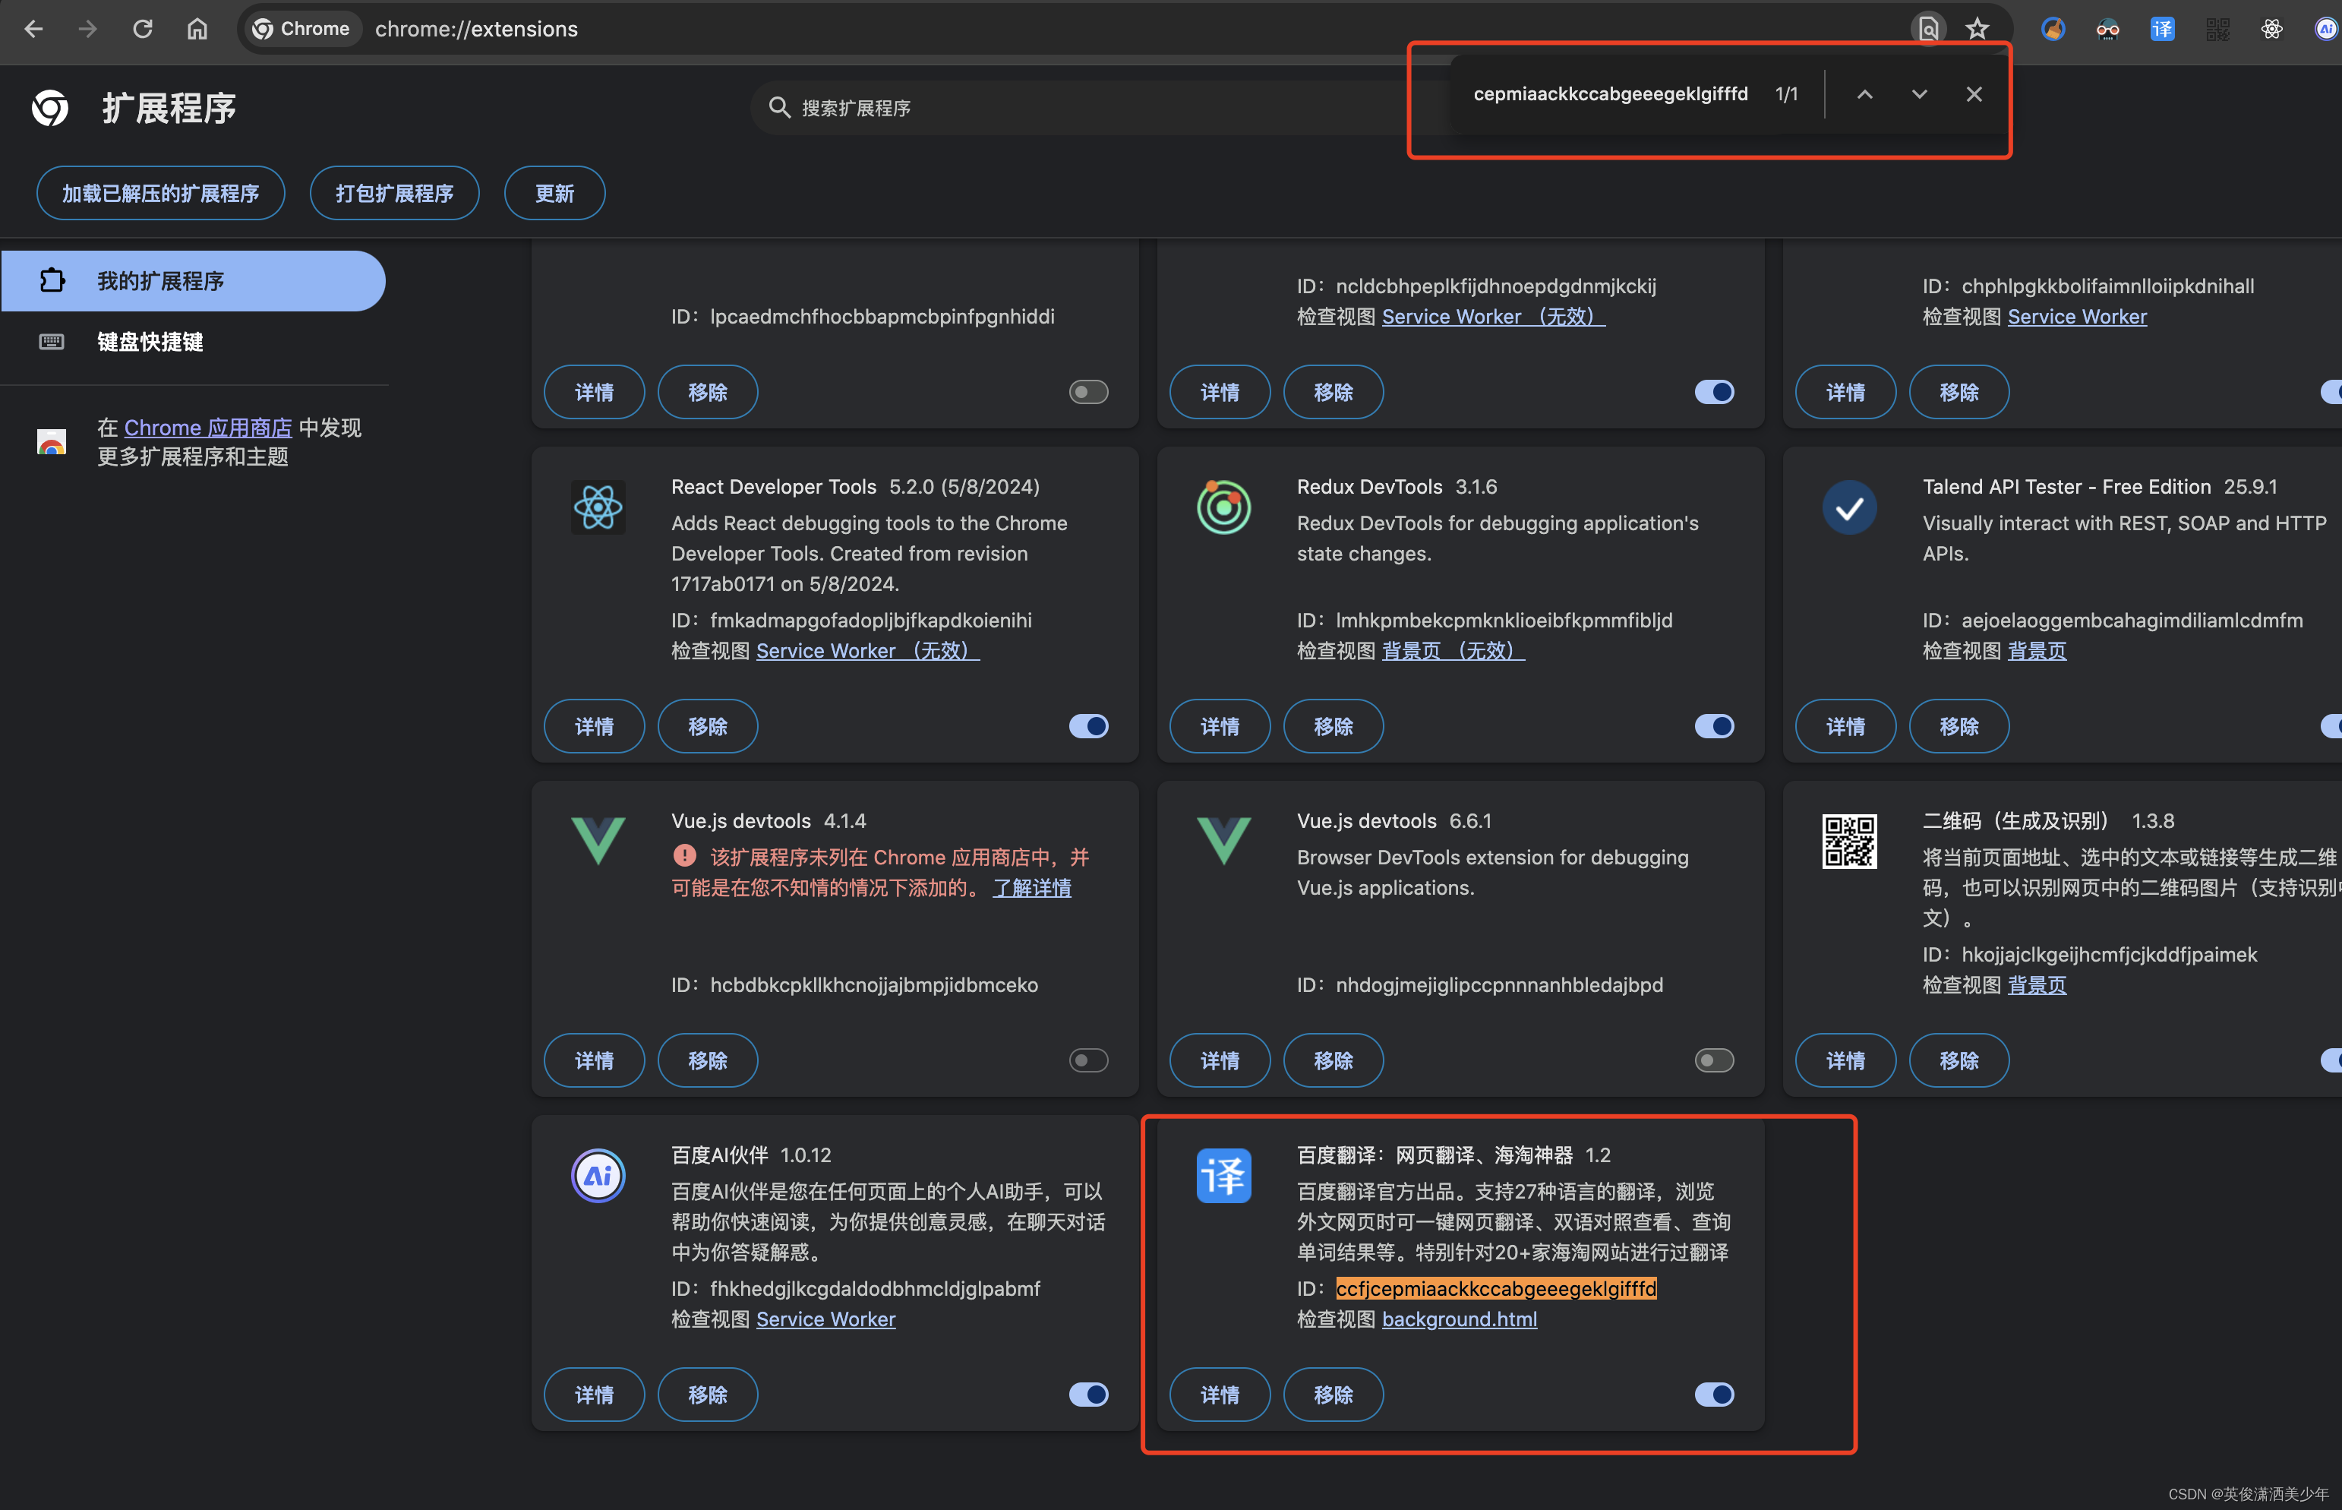Click ID text fmkadmapgofadopljbjfkapdkoienihi
Screen dimensions: 2342x1510
pyautogui.click(x=870, y=621)
